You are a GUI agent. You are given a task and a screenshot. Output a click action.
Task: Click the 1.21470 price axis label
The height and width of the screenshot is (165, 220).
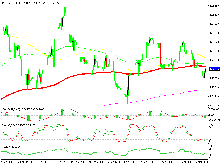point(214,105)
